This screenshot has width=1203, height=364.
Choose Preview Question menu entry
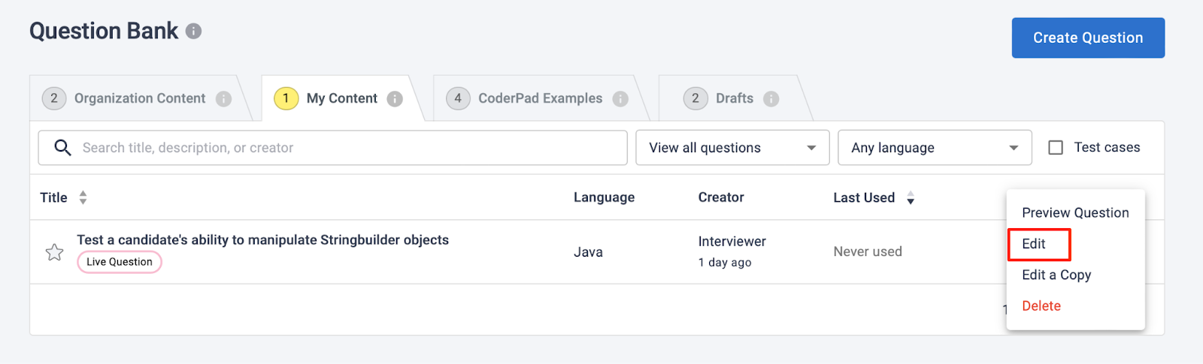pyautogui.click(x=1075, y=213)
